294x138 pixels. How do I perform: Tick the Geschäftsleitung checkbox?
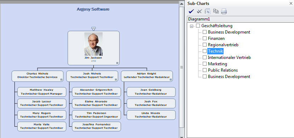(x=198, y=26)
